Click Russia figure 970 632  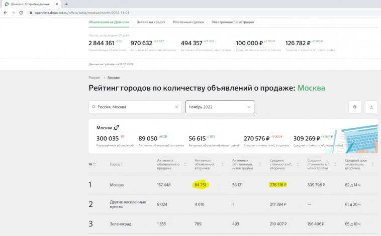coord(141,43)
